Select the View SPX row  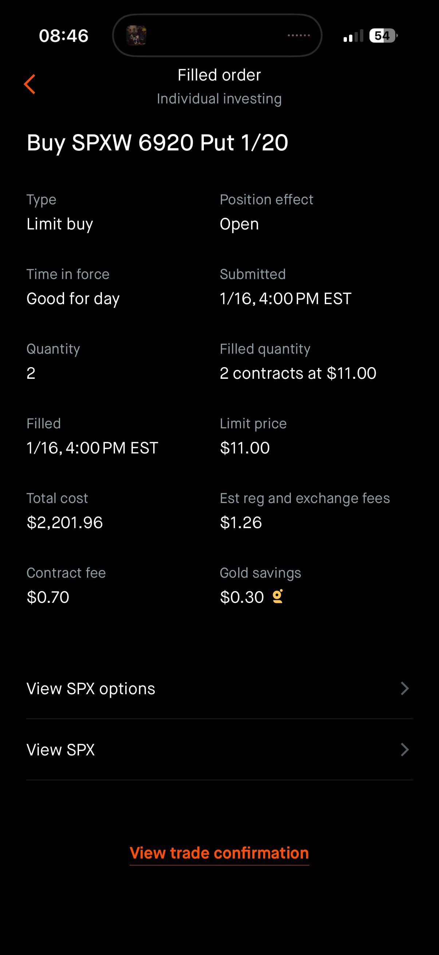[x=219, y=750]
